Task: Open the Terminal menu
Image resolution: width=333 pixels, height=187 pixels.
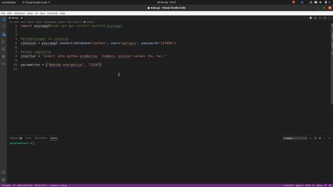Action: [x=52, y=14]
